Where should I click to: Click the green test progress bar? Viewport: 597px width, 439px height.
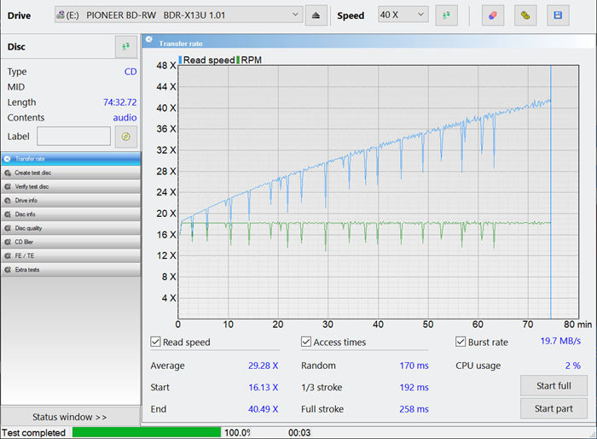coord(146,433)
